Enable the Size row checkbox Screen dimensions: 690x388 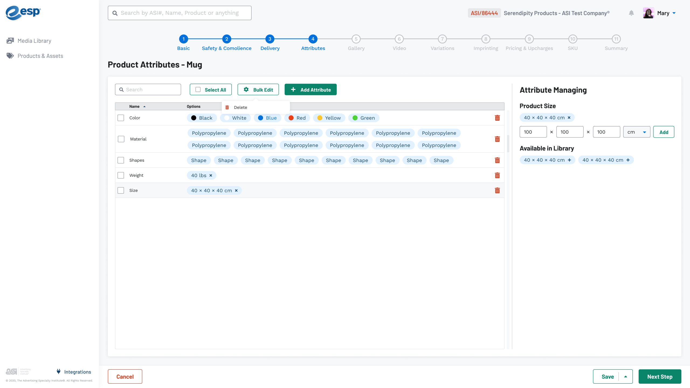(121, 190)
